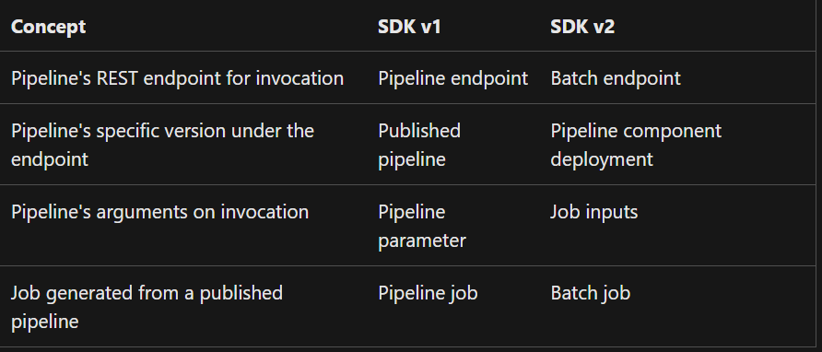
Task: Click the word "endpoint" under Pipeline's specific version
Action: pos(50,158)
